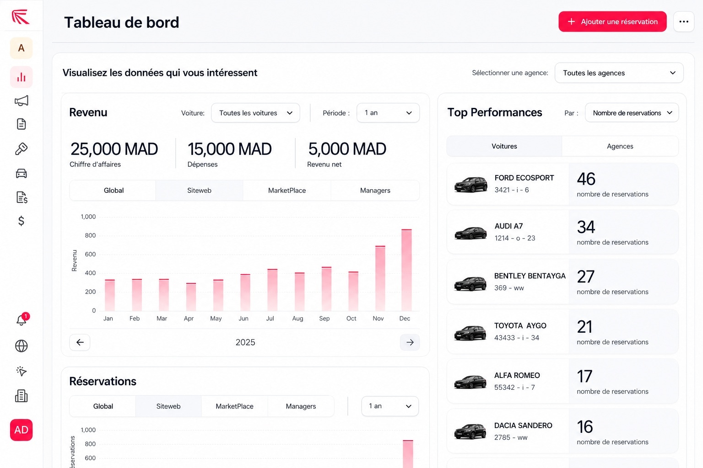Open the maintenance tools sidebar icon
This screenshot has height=468, width=703.
21,149
